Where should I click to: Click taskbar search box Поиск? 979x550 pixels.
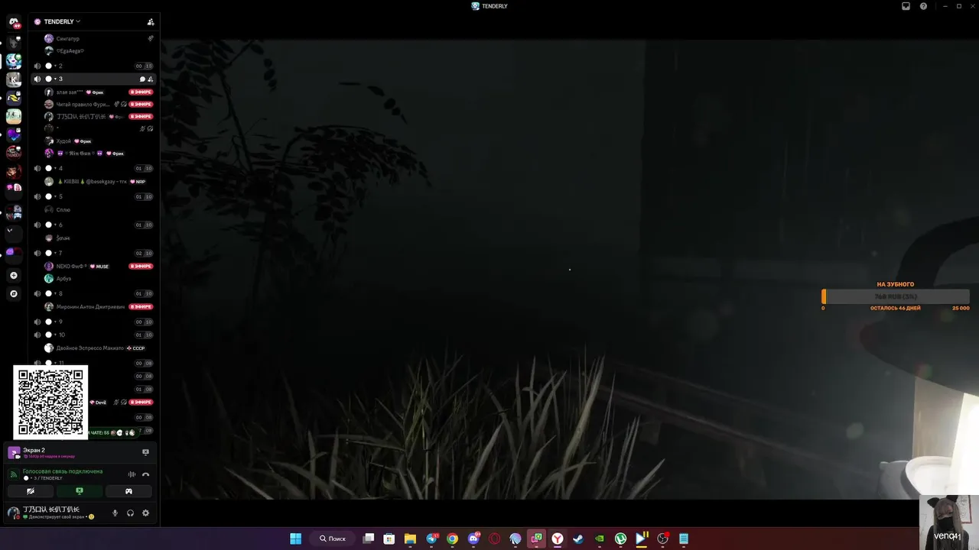[x=333, y=539]
